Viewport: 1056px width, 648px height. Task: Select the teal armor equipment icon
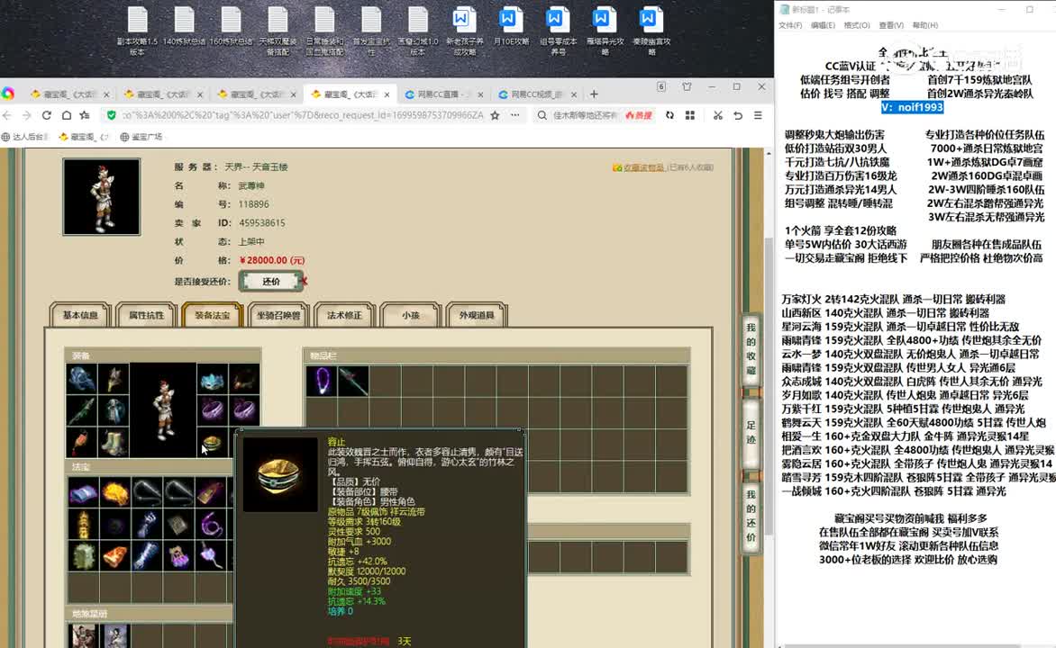point(114,411)
